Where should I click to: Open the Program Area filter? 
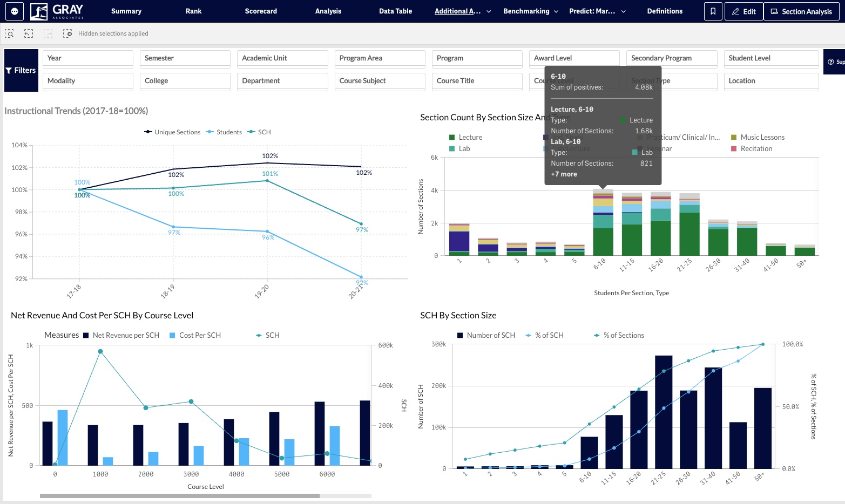pos(380,58)
